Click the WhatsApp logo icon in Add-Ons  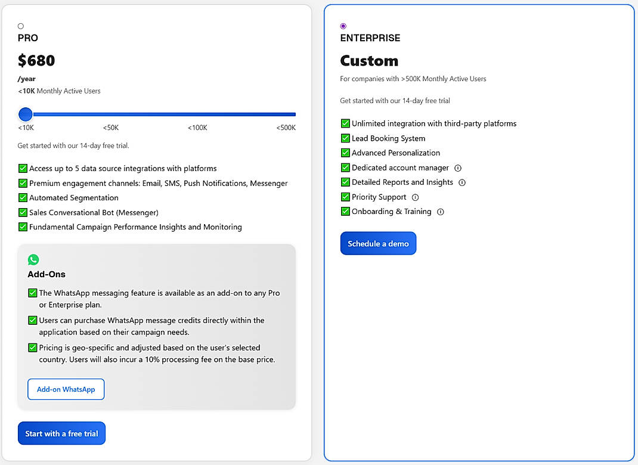point(33,259)
